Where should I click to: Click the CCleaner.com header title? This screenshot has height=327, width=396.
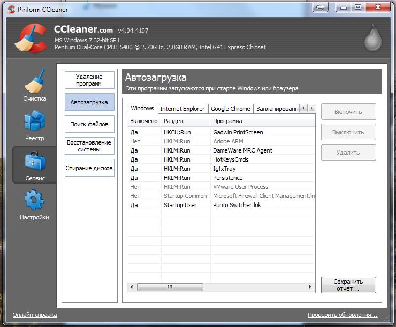coord(83,29)
